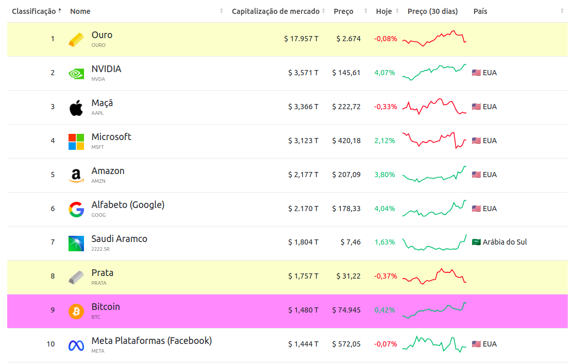Click Meta 30-day price chart
Screen dimensions: 575x363
[434, 344]
